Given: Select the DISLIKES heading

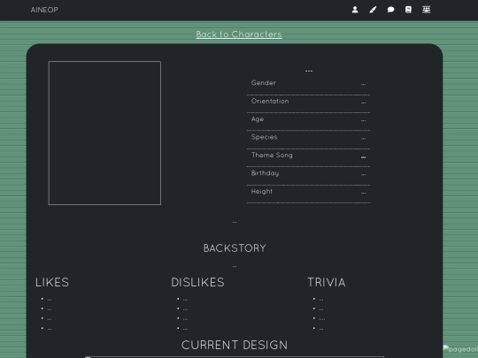Looking at the screenshot, I should coord(197,282).
